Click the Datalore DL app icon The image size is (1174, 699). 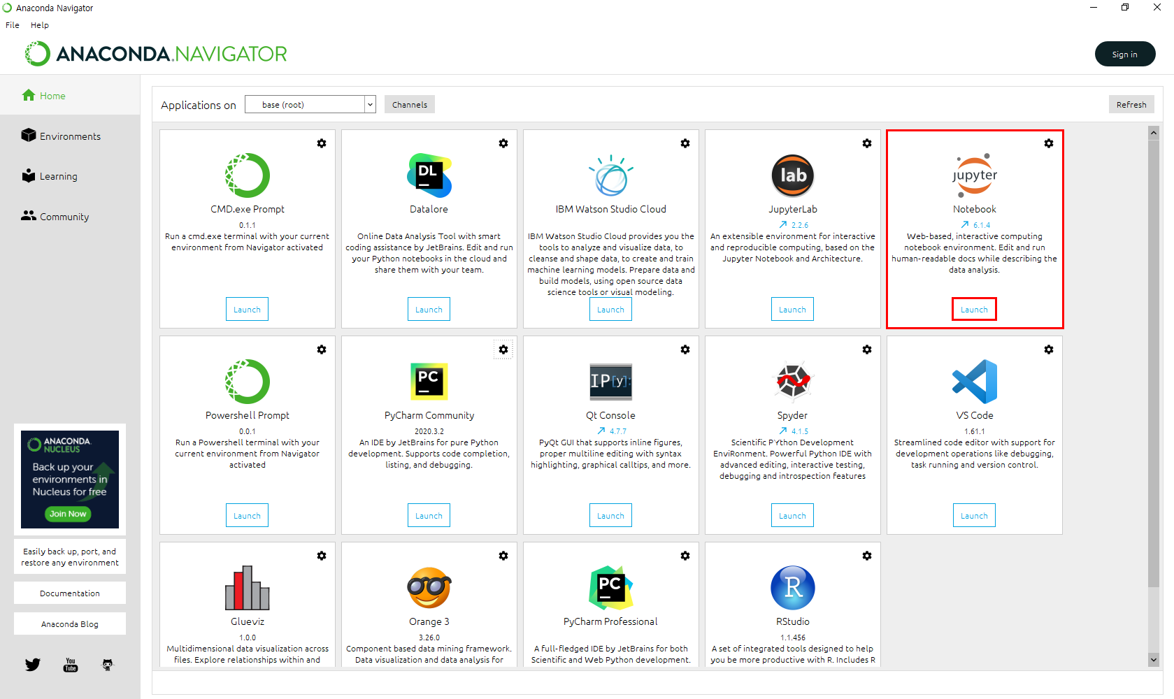[x=429, y=175]
